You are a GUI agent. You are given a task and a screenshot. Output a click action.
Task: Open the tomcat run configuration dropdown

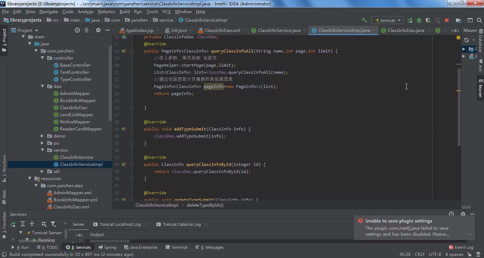[x=387, y=20]
